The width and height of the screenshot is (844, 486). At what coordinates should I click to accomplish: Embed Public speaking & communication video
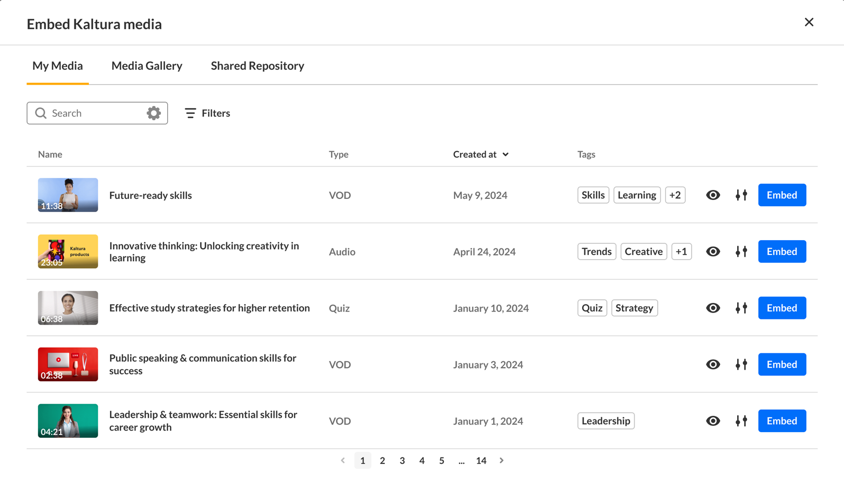click(x=782, y=364)
